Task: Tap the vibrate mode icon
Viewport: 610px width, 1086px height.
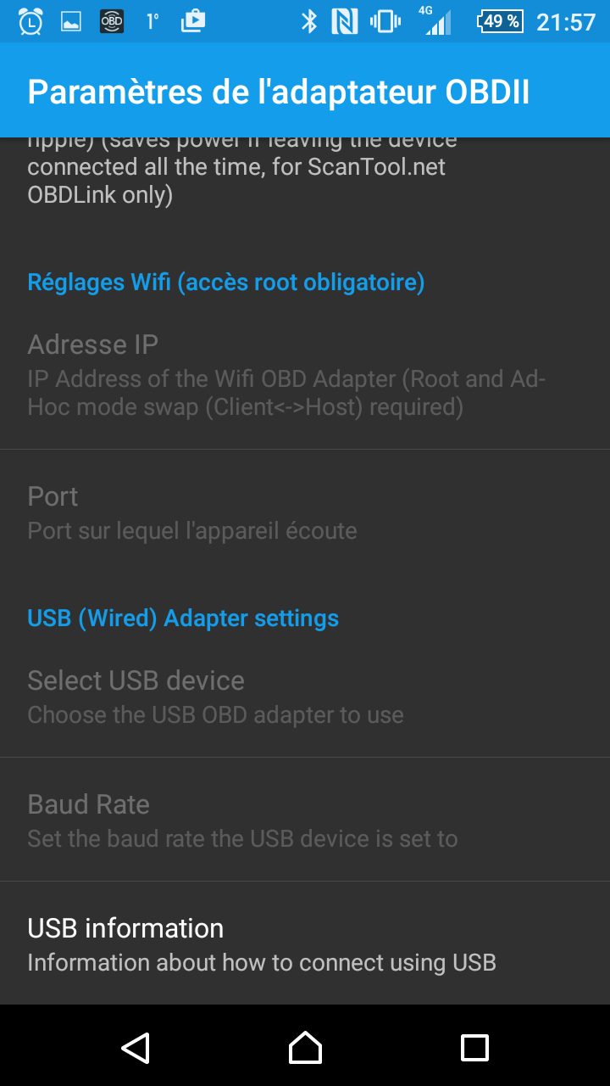Action: click(x=385, y=21)
